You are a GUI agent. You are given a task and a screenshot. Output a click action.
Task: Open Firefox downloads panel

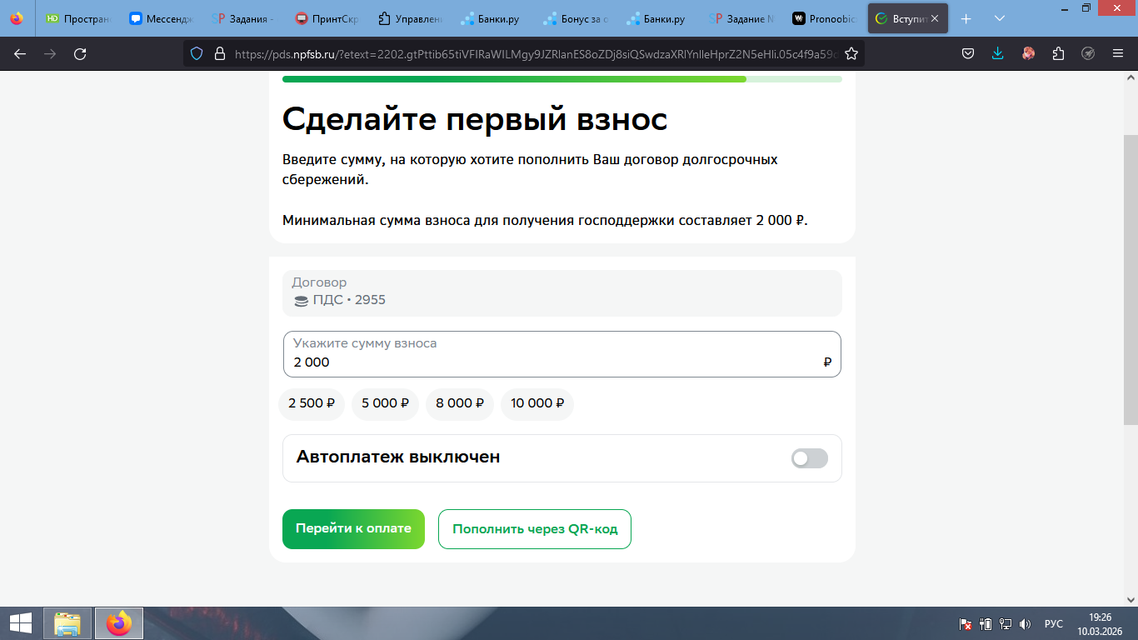(998, 54)
